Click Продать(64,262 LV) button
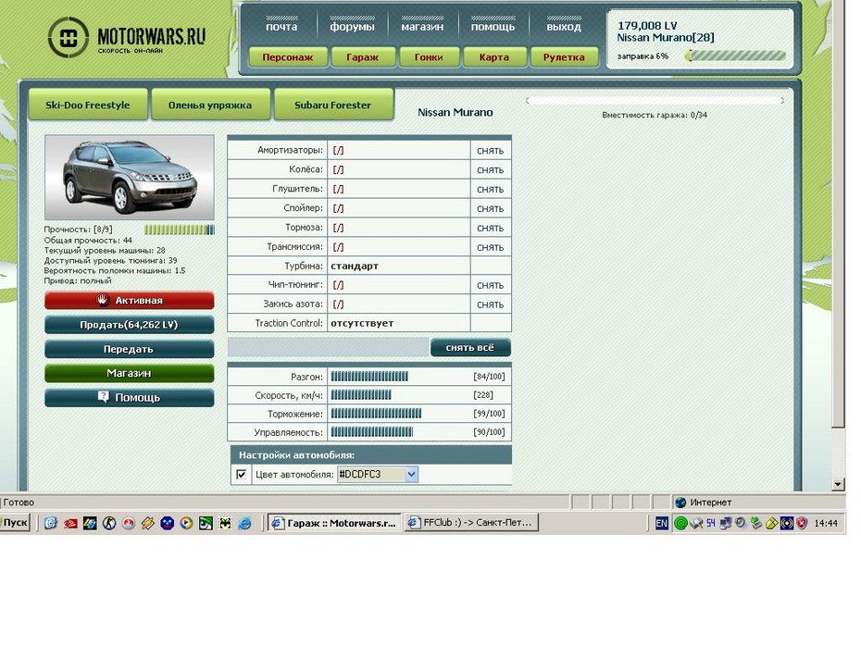This screenshot has width=861, height=646. tap(129, 324)
